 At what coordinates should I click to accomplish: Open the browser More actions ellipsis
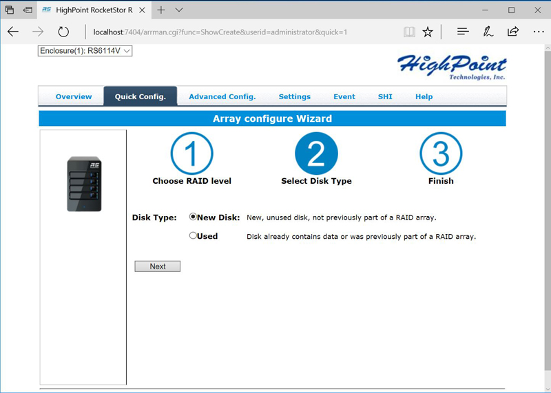[539, 32]
